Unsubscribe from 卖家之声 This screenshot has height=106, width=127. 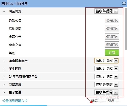point(112,44)
